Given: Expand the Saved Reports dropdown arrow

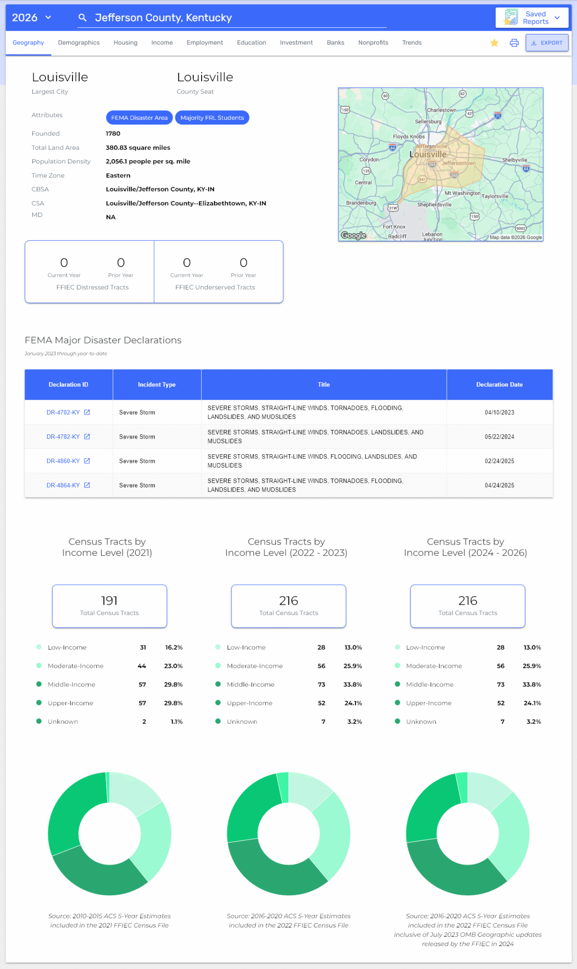Looking at the screenshot, I should click(x=557, y=18).
